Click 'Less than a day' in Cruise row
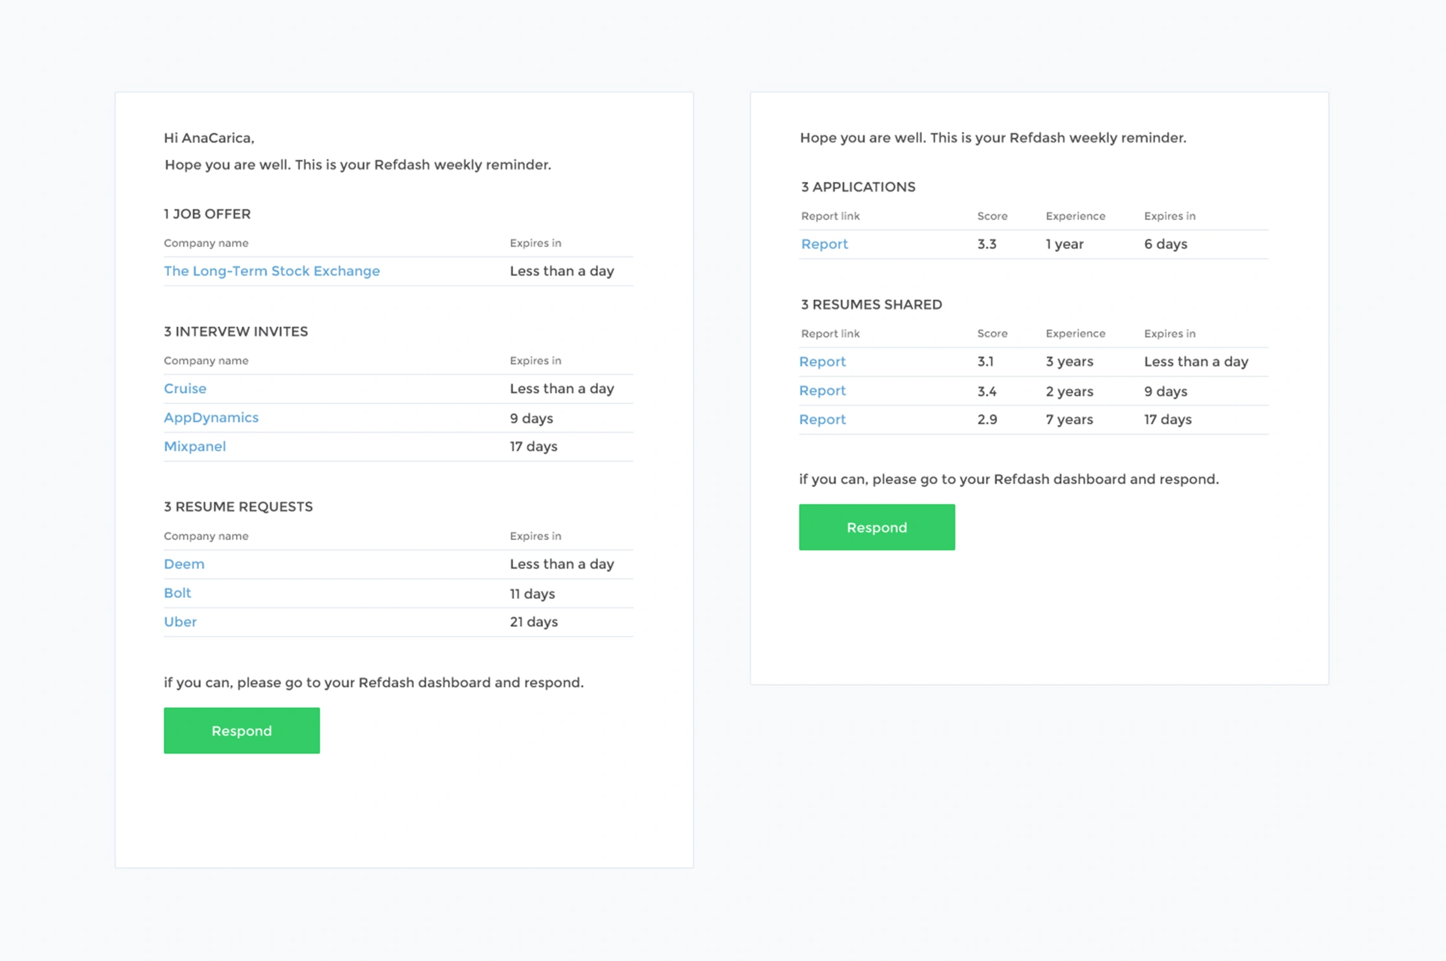Viewport: 1446px width, 961px height. (x=562, y=389)
